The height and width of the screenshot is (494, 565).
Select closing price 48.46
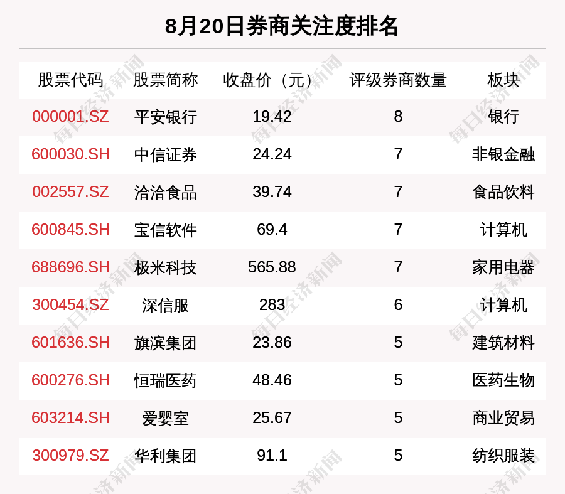point(272,380)
